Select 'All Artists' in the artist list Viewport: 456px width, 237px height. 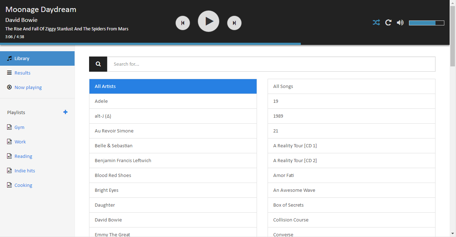(173, 86)
